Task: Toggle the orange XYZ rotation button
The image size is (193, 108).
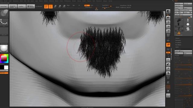Action: (168, 52)
